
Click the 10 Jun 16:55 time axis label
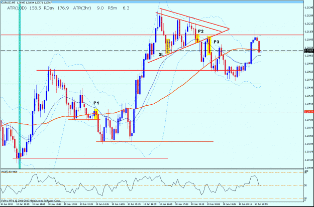(x=165, y=204)
